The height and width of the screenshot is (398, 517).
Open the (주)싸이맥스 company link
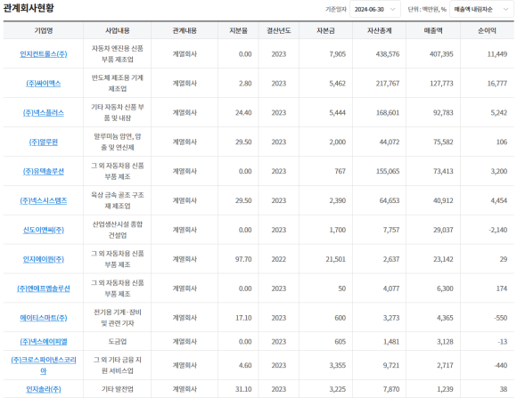coord(44,84)
